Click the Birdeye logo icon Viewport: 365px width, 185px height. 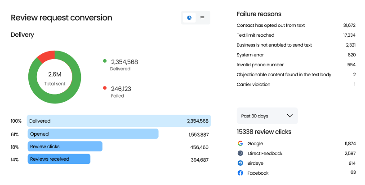240,163
